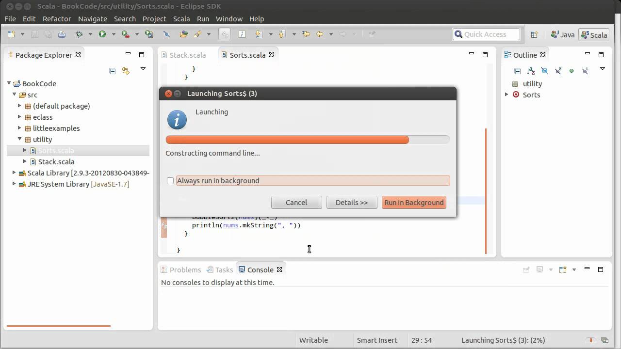Viewport: 621px width, 349px height.
Task: Open the Run button dropdown arrow
Action: (x=114, y=34)
